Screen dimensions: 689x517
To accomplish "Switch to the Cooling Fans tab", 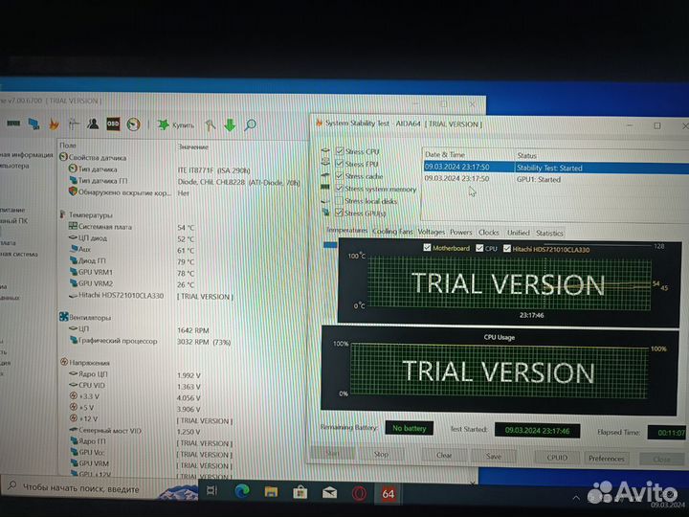I will 393,232.
